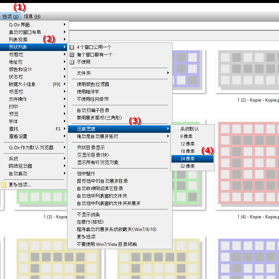Viewport: 279px width, 279px height.
Task: Open the 字体 submenu
Action: pyautogui.click(x=33, y=121)
